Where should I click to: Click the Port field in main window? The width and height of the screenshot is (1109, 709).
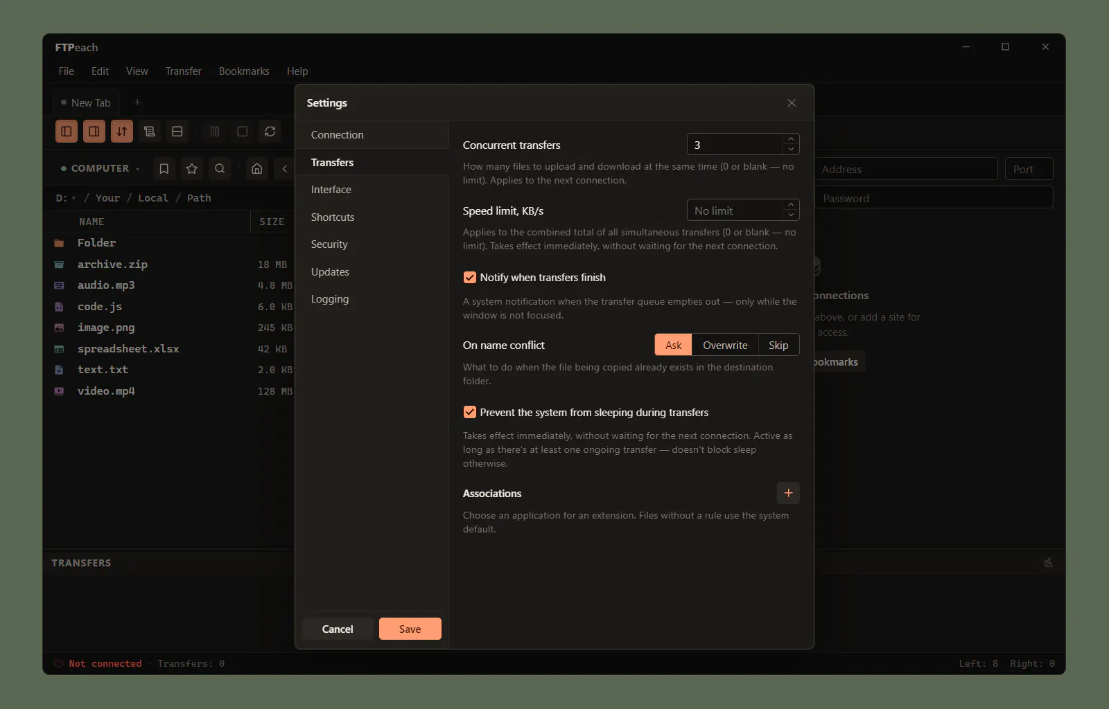click(x=1029, y=169)
